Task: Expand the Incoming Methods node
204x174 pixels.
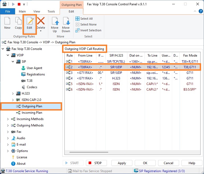Action: (8, 119)
